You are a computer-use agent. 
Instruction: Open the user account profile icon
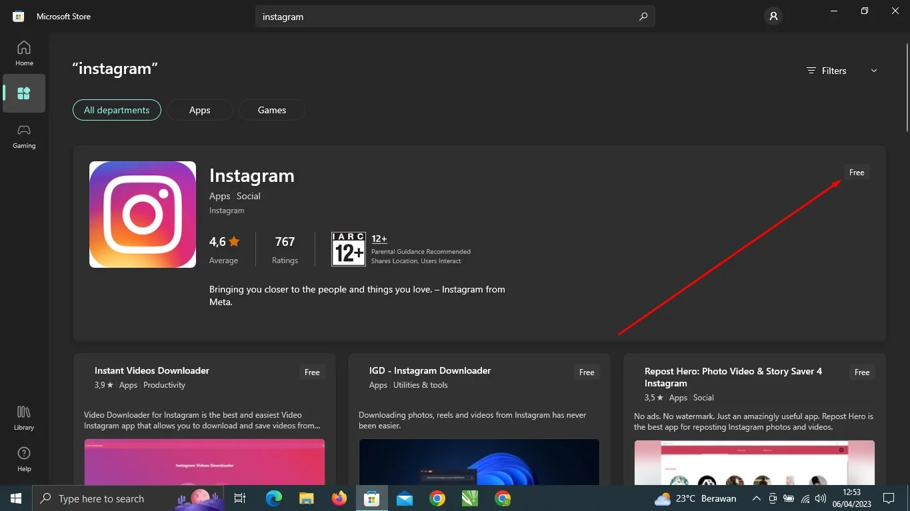coord(773,17)
